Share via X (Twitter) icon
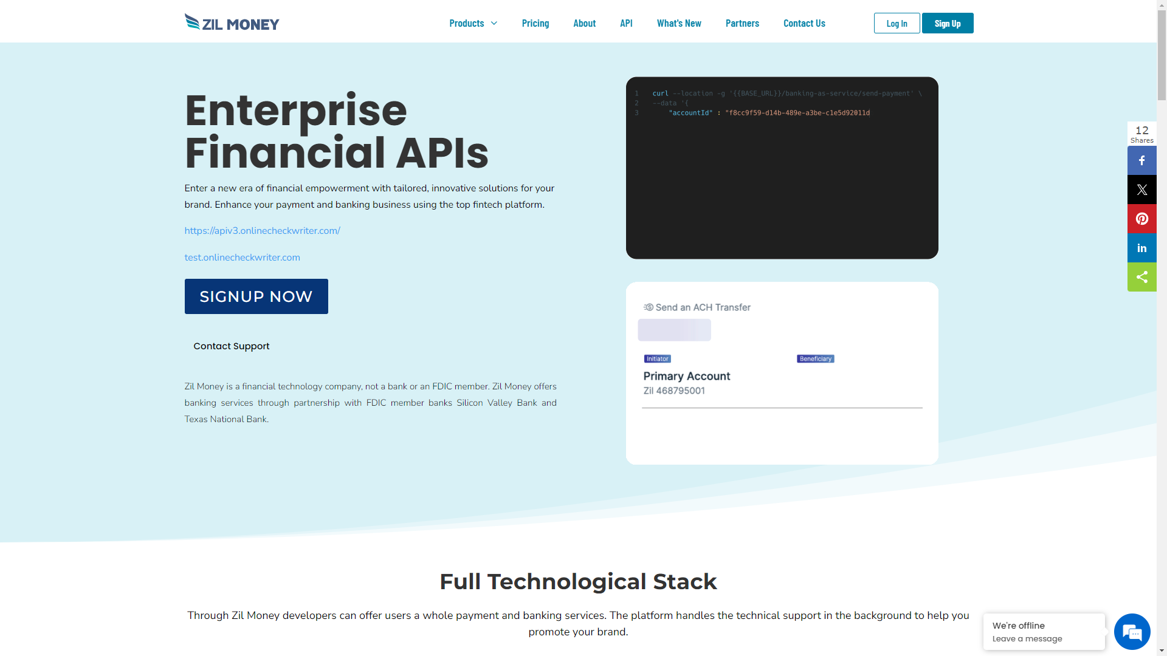The width and height of the screenshot is (1167, 656). click(1141, 190)
